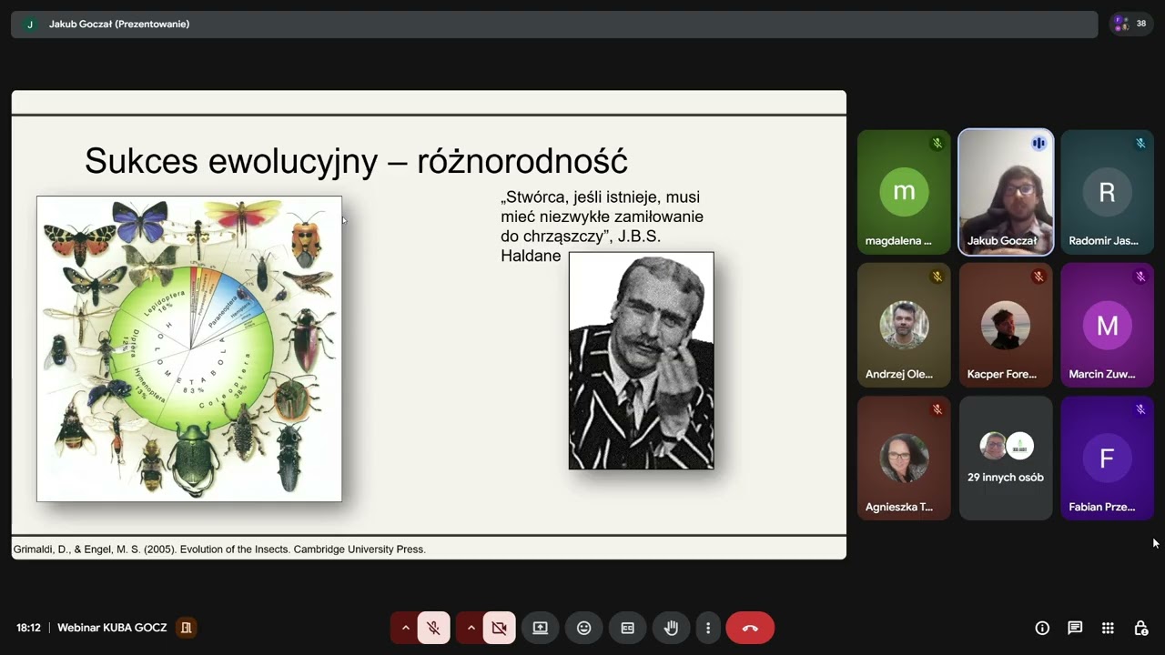Click the door icon next to meeting name

coord(186,628)
